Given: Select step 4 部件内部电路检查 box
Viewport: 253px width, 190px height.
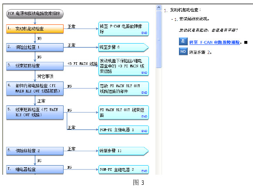Looking at the screenshot, I should pyautogui.click(x=35, y=88).
